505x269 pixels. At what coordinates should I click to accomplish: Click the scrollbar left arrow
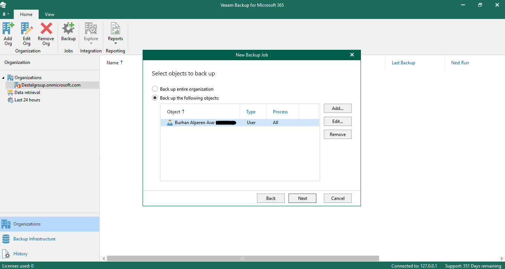coord(104,258)
